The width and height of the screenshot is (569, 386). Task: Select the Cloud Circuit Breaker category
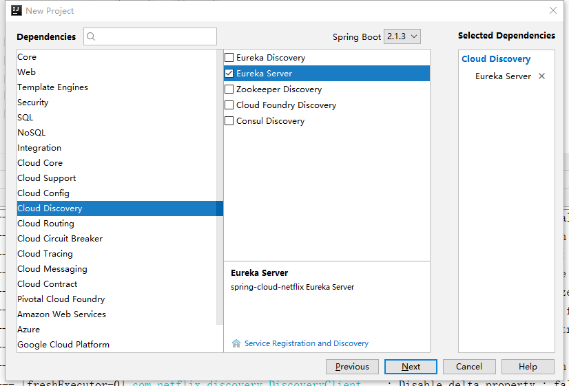point(117,239)
